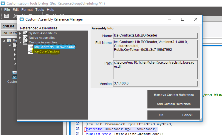
Task: Click the form icon next to Re node
Action: tap(9, 41)
